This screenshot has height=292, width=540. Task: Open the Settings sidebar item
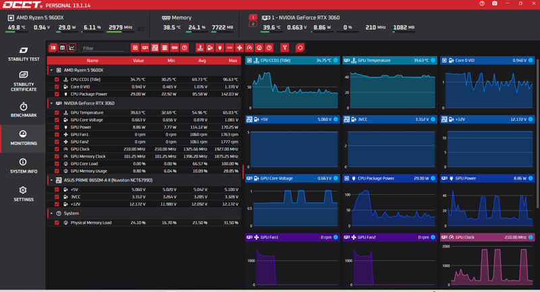pyautogui.click(x=24, y=194)
